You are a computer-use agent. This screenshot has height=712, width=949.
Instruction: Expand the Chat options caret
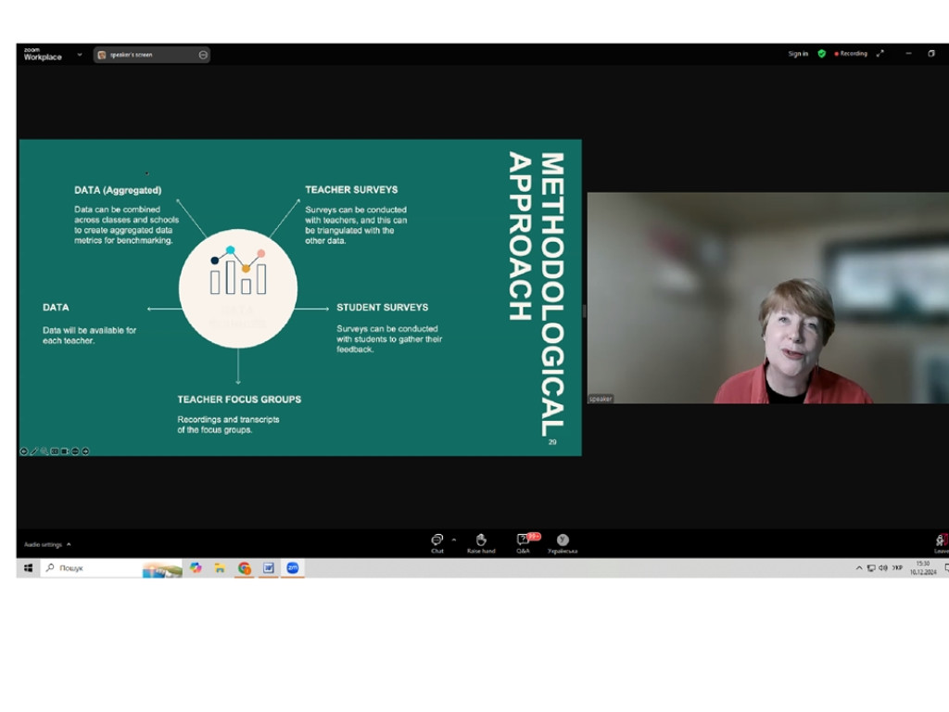[454, 540]
